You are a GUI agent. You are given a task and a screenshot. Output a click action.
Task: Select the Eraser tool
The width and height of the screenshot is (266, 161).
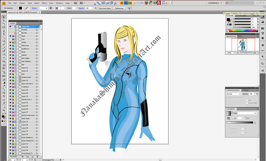[4, 55]
